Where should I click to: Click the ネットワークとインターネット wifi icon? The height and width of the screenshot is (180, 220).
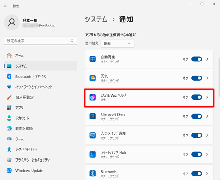point(9,87)
